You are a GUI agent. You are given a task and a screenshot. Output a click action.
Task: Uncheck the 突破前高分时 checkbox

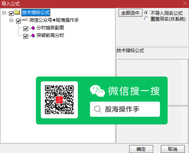(26, 36)
